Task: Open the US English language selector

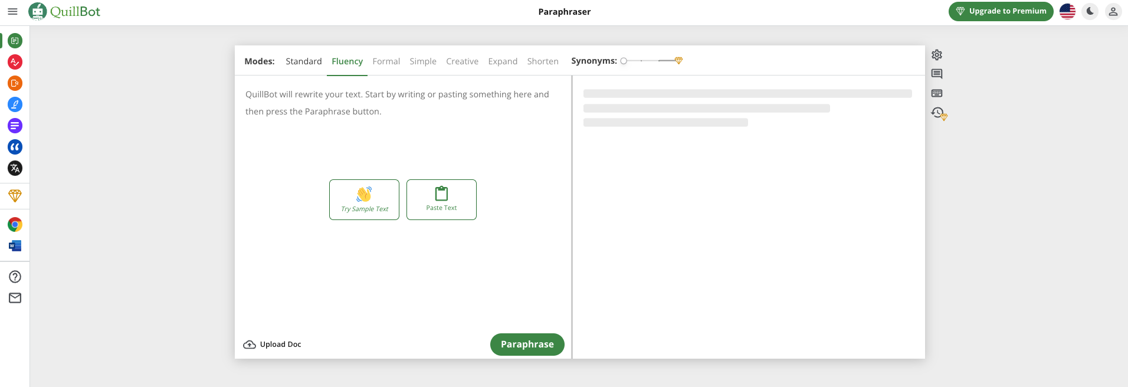Action: point(1067,11)
